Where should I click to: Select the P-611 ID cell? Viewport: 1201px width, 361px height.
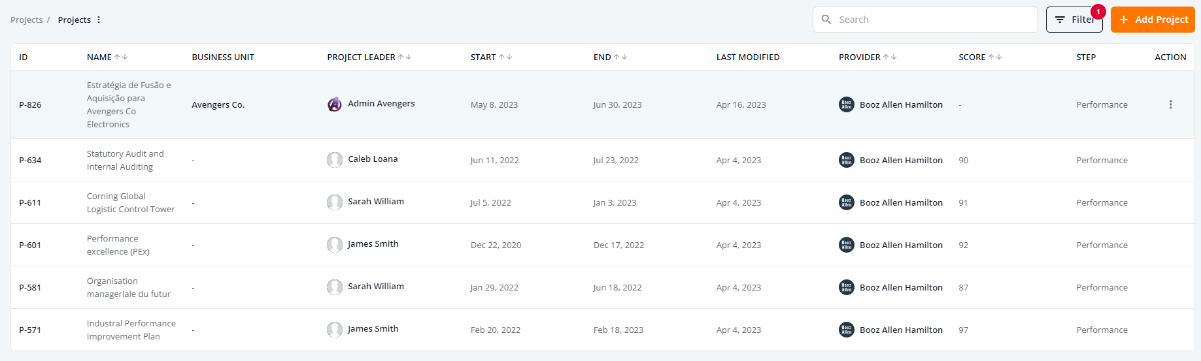[x=30, y=202]
